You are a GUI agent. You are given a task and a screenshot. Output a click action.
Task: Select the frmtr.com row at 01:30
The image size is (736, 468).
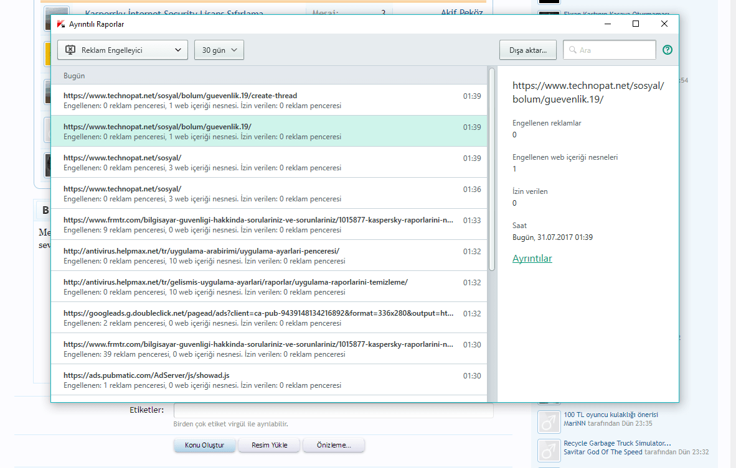tap(269, 349)
